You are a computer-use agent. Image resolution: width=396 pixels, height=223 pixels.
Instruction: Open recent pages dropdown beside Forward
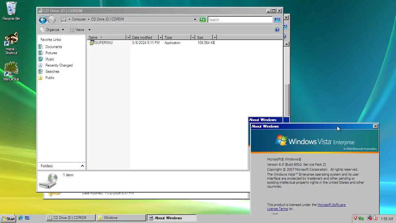pyautogui.click(x=57, y=20)
